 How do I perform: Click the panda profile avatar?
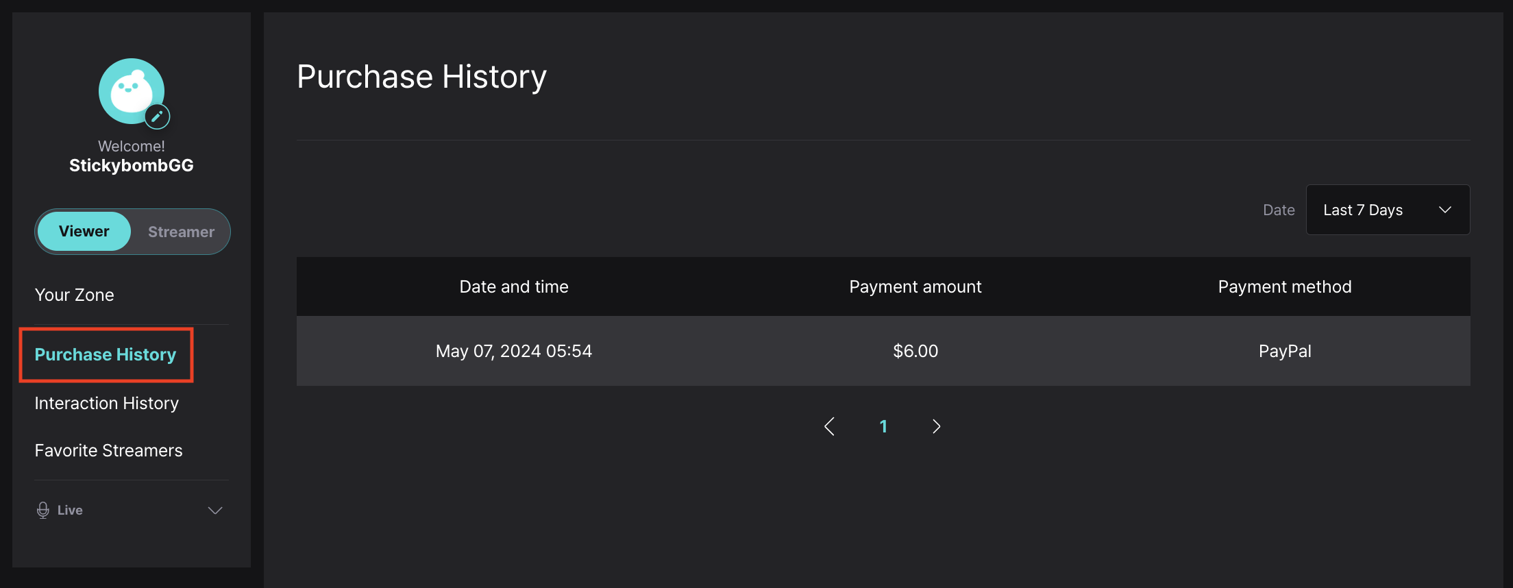click(132, 91)
